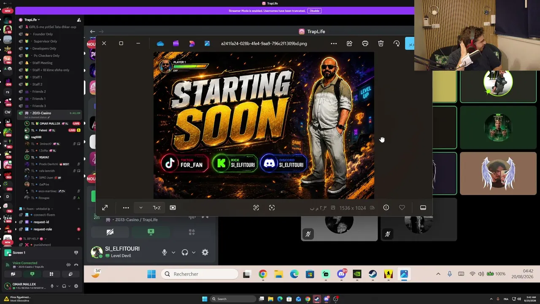Scan text in the image icon
Screen dimensions: 540x304
256,208
